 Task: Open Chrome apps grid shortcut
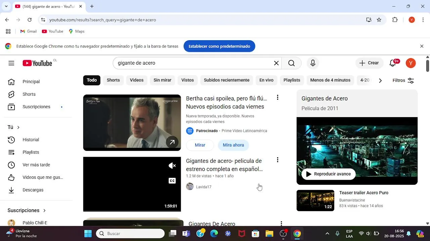tap(8, 31)
